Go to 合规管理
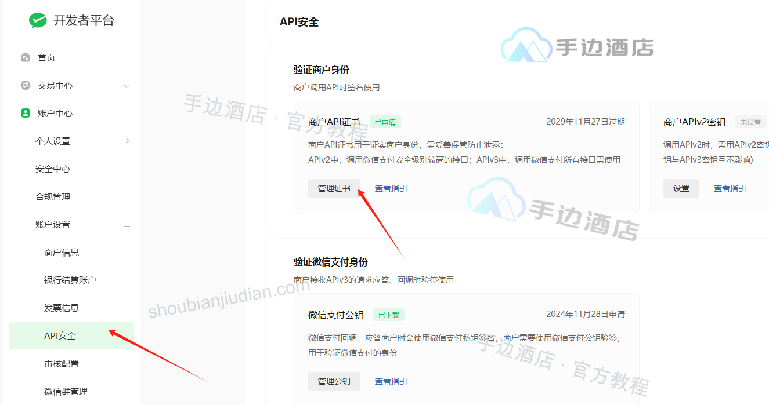 tap(53, 196)
